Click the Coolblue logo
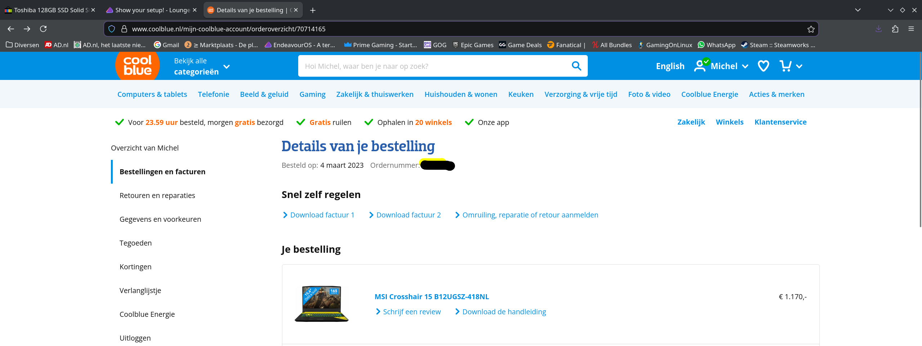The width and height of the screenshot is (922, 346). click(x=137, y=66)
